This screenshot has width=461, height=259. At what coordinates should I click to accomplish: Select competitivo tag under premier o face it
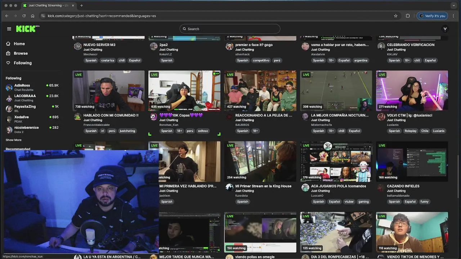(261, 60)
